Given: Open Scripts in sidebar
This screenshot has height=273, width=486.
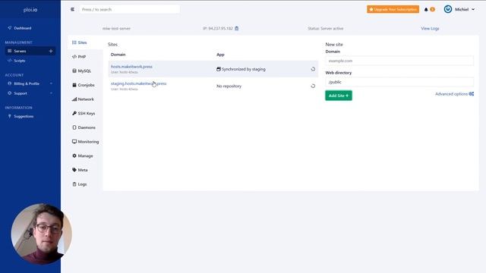Looking at the screenshot, I should 19,61.
